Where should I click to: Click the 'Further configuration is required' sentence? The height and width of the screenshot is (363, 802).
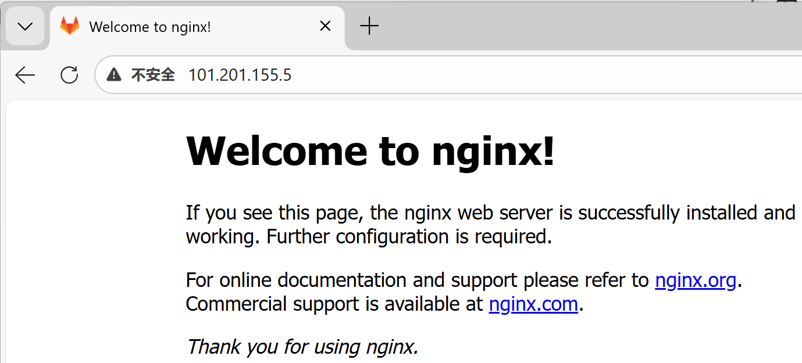coord(409,237)
